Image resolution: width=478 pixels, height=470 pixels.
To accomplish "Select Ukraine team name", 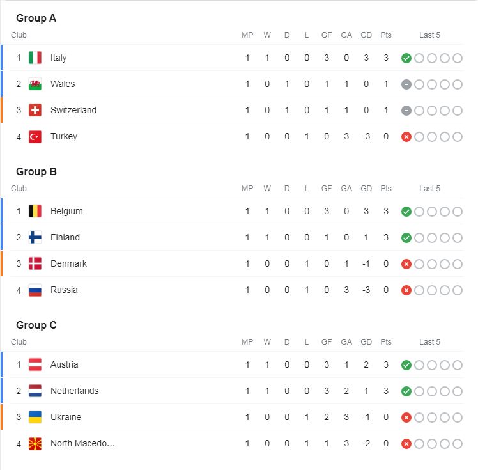I will click(66, 417).
